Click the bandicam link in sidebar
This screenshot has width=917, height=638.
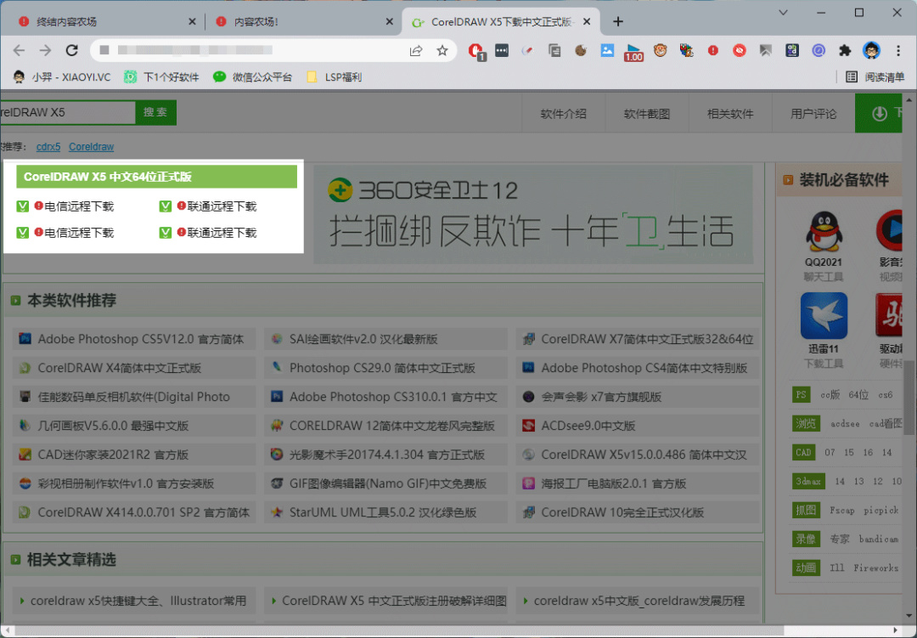tap(879, 539)
